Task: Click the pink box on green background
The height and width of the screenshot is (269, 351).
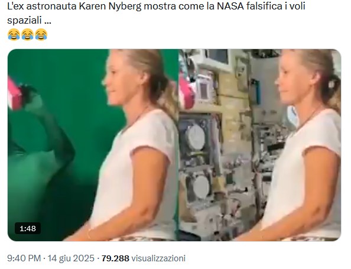Action: click(x=14, y=93)
